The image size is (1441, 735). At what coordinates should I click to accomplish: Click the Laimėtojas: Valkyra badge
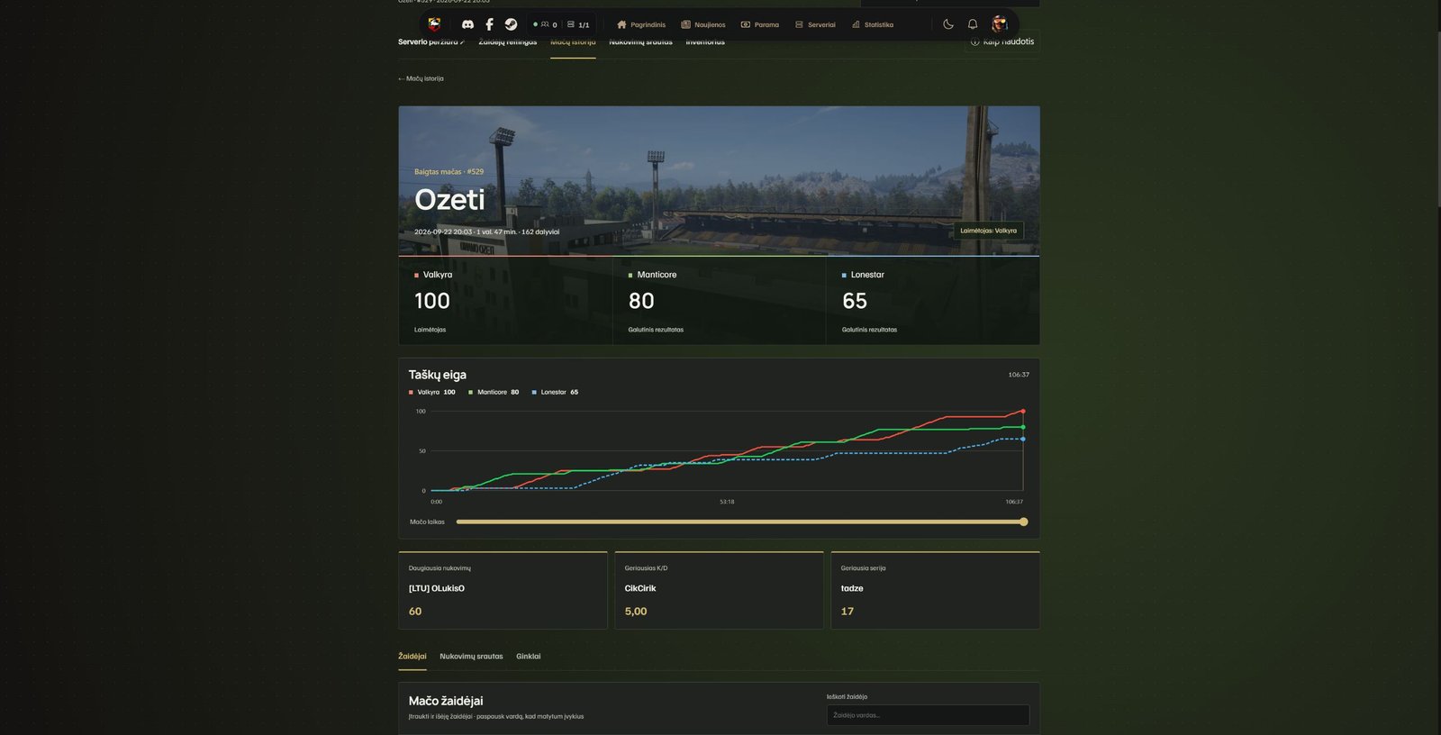pos(988,231)
